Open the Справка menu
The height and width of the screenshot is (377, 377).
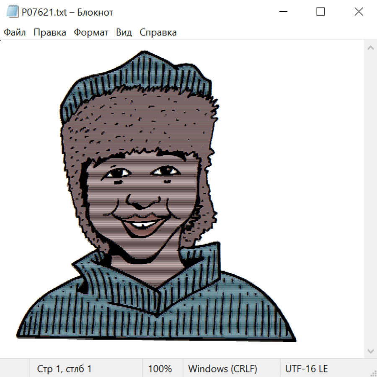(x=158, y=33)
